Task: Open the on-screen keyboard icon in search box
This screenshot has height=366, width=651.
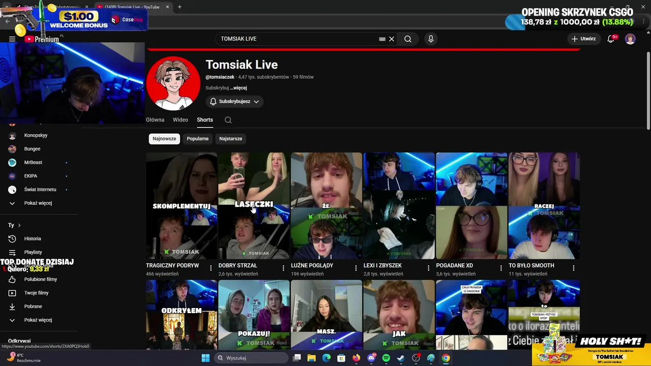Action: click(x=382, y=39)
